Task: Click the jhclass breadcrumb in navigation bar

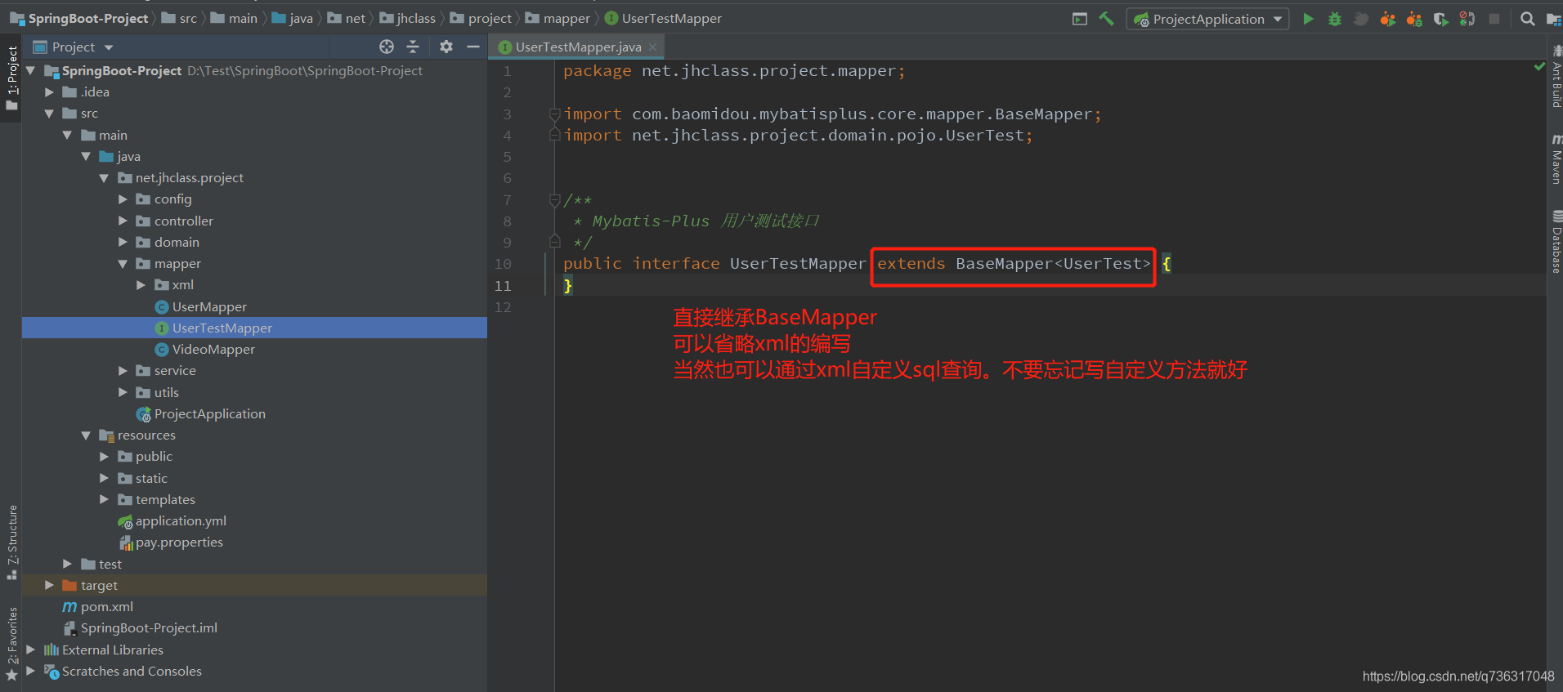Action: click(408, 19)
